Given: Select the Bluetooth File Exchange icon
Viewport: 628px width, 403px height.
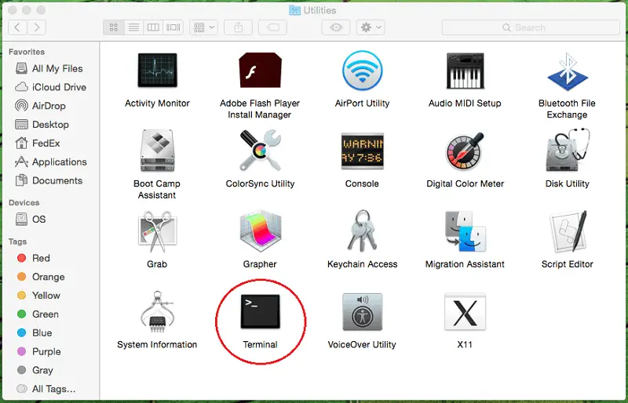Looking at the screenshot, I should [x=568, y=71].
